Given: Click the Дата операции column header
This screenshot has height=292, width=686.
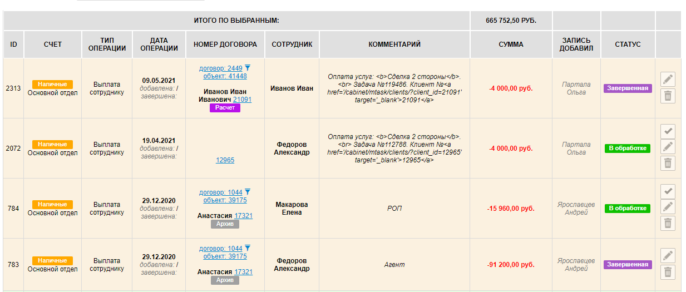Looking at the screenshot, I should click(x=159, y=44).
